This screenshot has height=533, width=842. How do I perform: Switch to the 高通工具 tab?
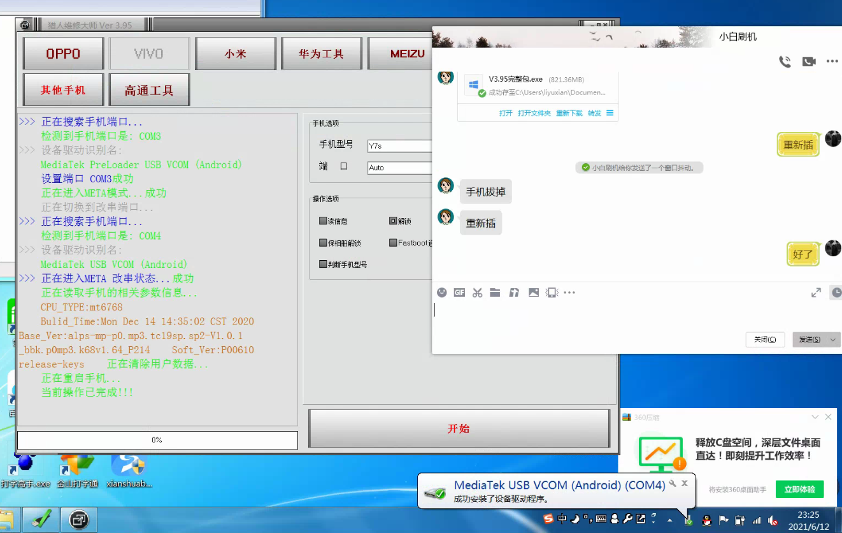pos(149,90)
